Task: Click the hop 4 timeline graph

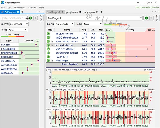Action: click(x=100, y=98)
